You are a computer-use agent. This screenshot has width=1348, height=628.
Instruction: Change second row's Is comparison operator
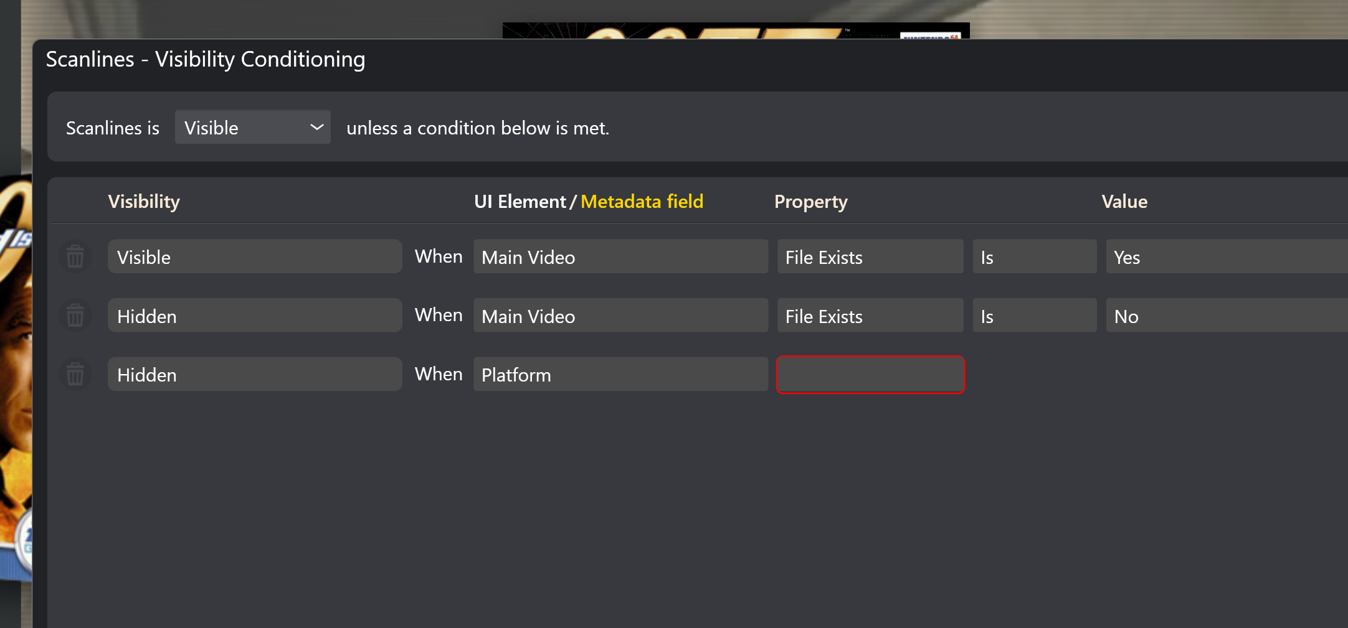coord(1035,315)
